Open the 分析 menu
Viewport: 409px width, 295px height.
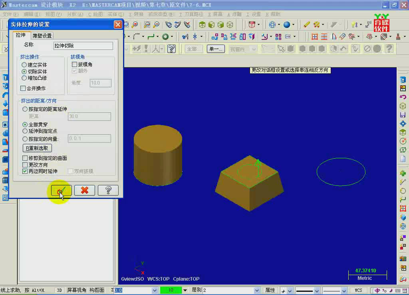[75, 14]
